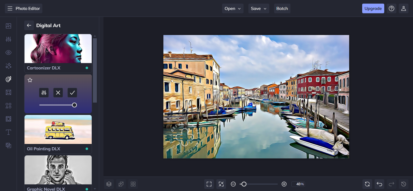The width and height of the screenshot is (413, 191).
Task: Click the Upgrade button
Action: coord(373,9)
